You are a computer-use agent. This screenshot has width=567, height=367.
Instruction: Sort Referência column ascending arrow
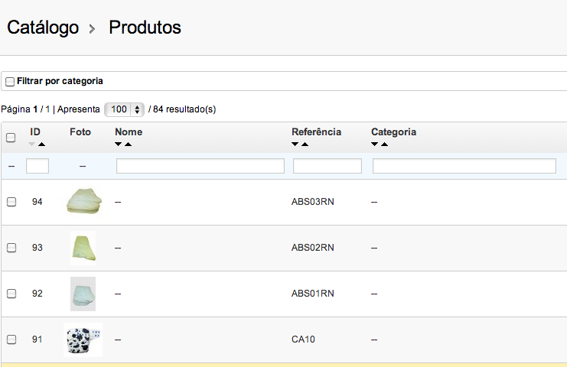(x=305, y=144)
